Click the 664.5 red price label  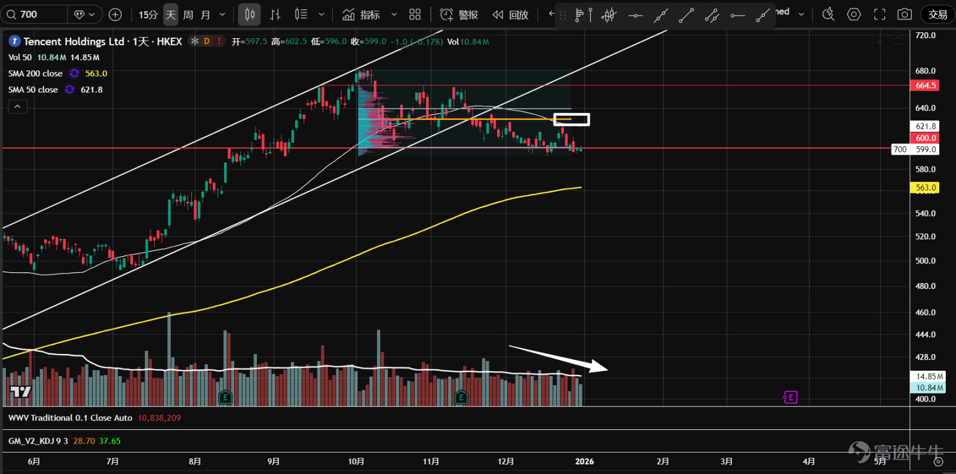pos(926,85)
